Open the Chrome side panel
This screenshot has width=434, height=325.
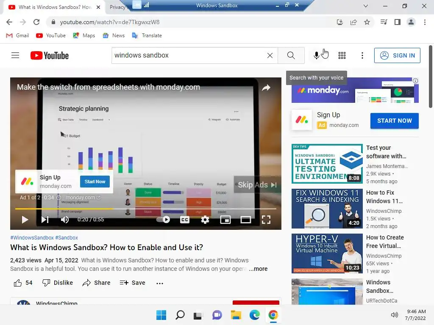tap(398, 22)
